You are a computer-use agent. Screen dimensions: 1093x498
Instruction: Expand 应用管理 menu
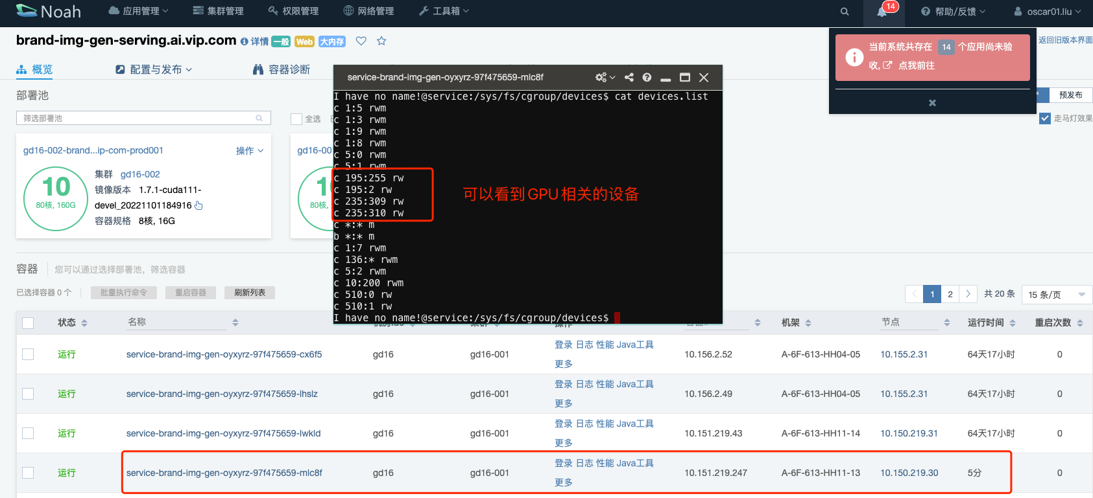(138, 11)
